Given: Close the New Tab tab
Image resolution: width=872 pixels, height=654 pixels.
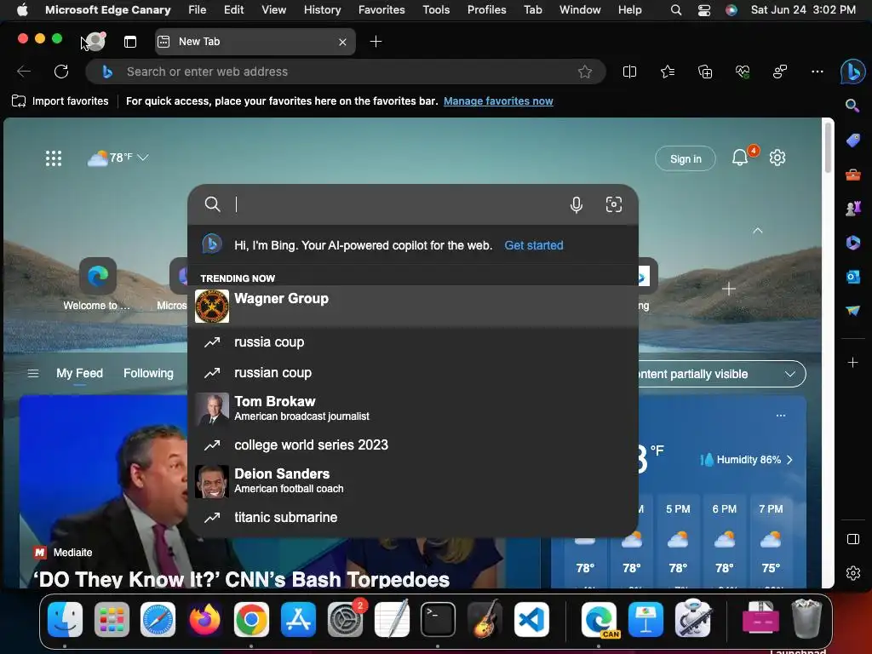Looking at the screenshot, I should click(x=342, y=42).
